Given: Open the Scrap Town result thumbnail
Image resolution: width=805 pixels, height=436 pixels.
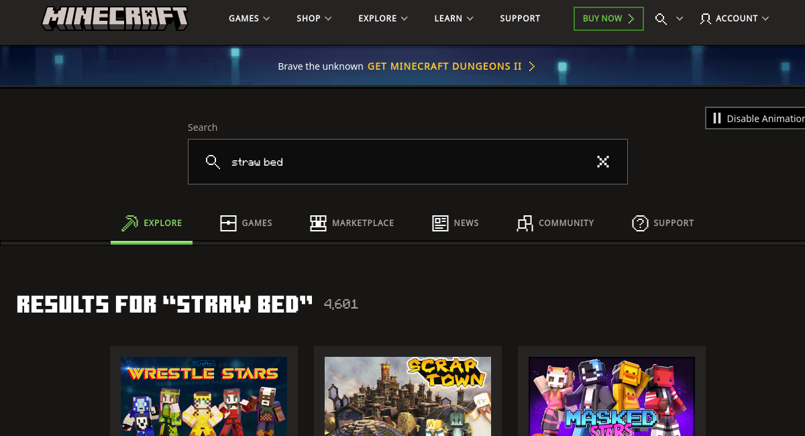Looking at the screenshot, I should [x=408, y=396].
